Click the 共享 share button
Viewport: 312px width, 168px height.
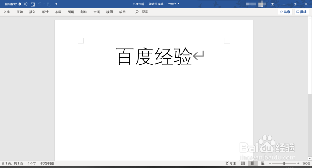point(285,12)
